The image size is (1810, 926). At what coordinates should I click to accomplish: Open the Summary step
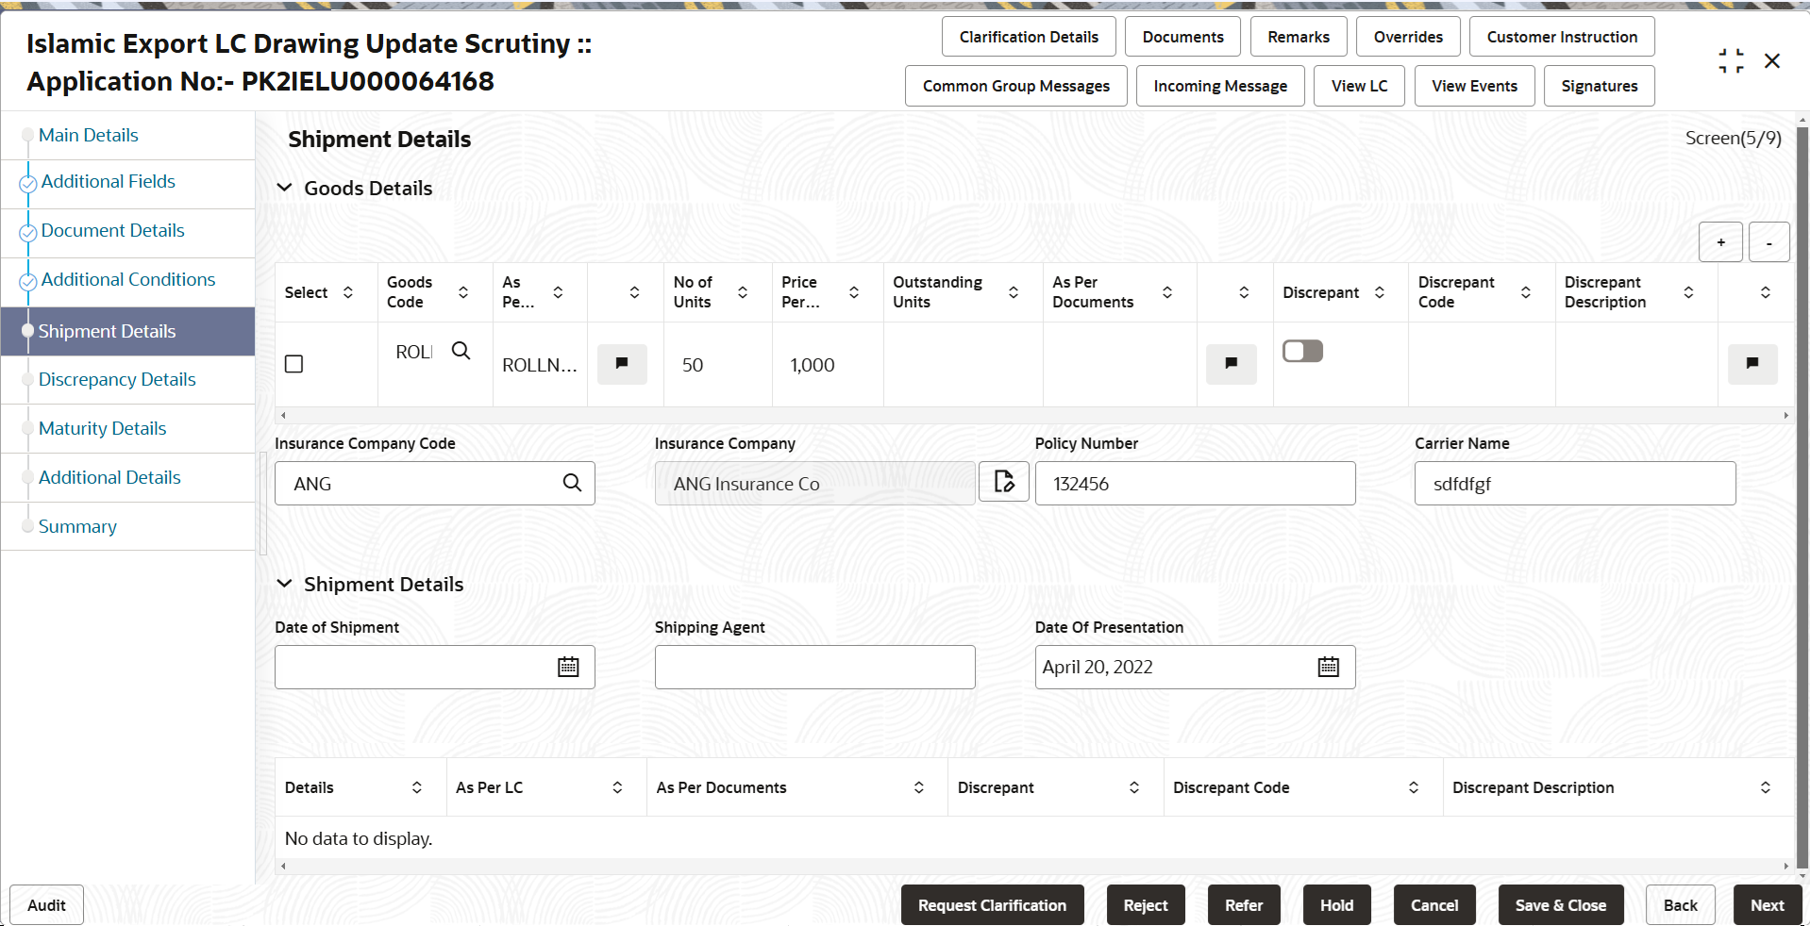point(77,526)
